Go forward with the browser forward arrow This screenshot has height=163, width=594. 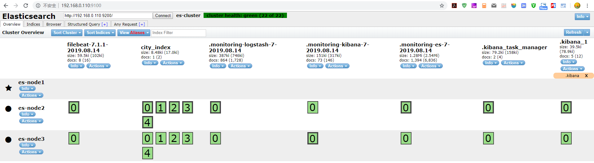pyautogui.click(x=16, y=6)
